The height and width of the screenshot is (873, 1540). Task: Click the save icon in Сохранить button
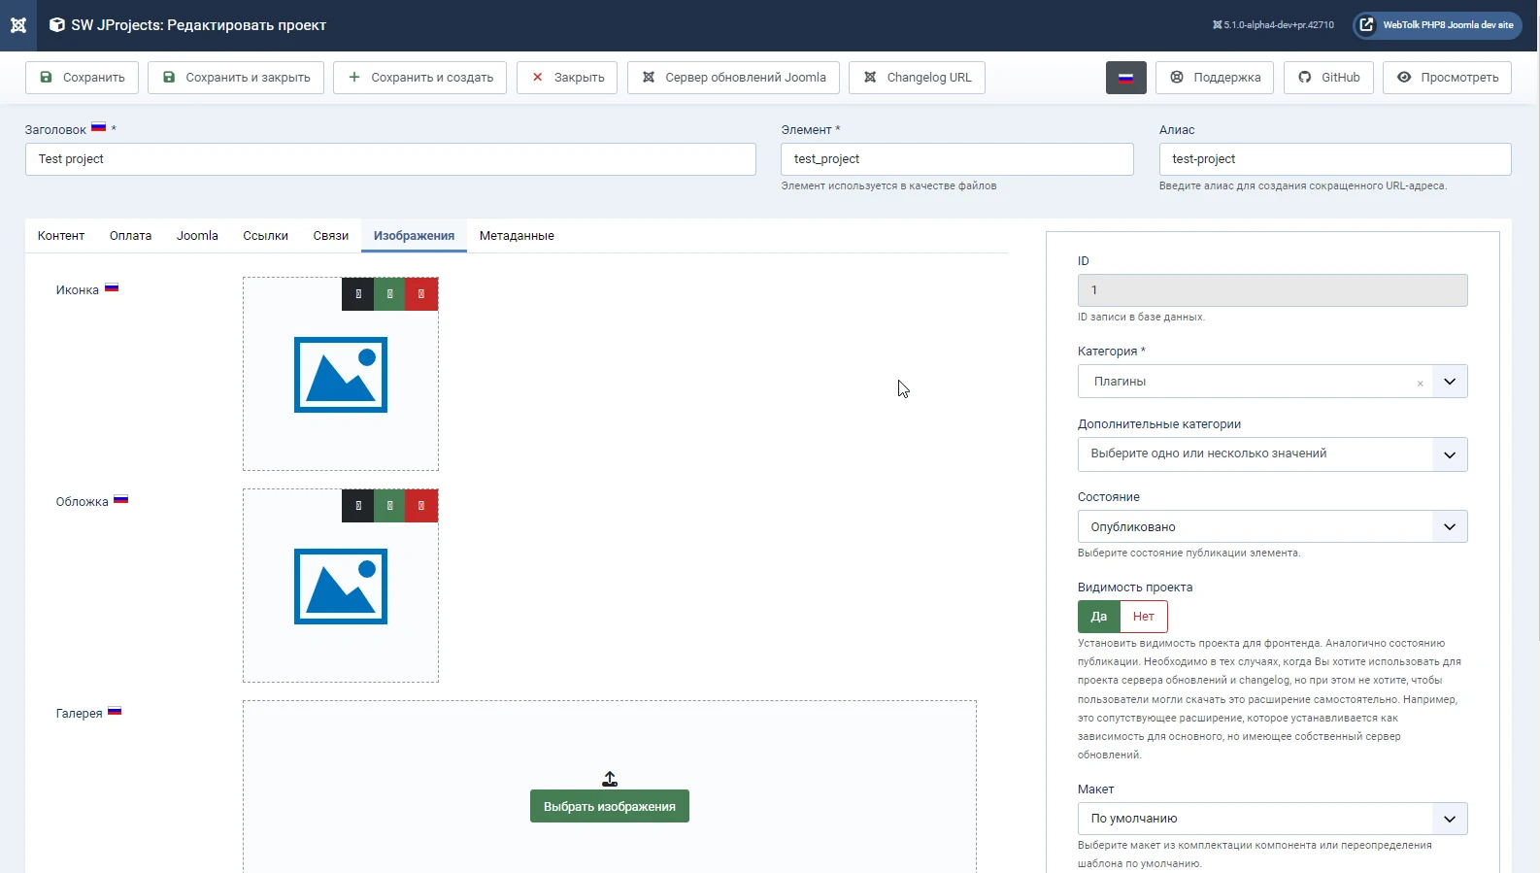tap(46, 78)
